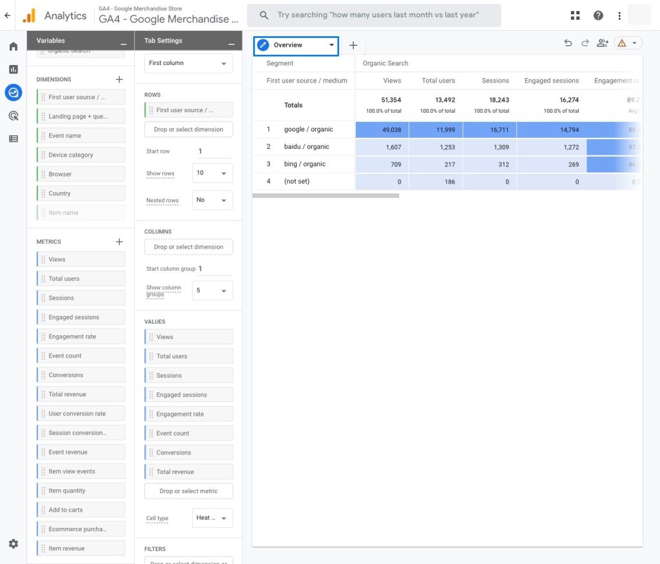The width and height of the screenshot is (660, 564).
Task: Add a new tab with plus button
Action: [353, 45]
